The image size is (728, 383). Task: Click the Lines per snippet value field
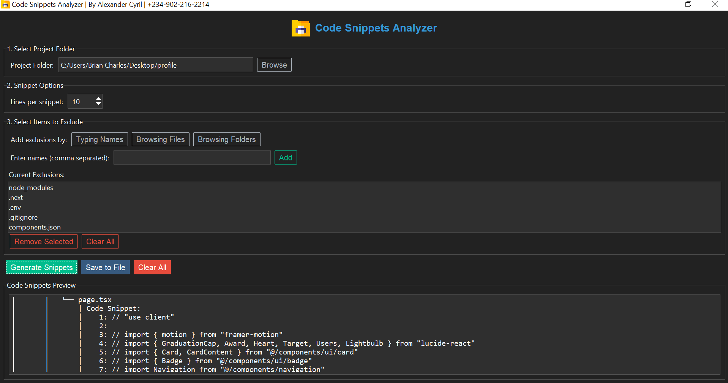coord(81,101)
